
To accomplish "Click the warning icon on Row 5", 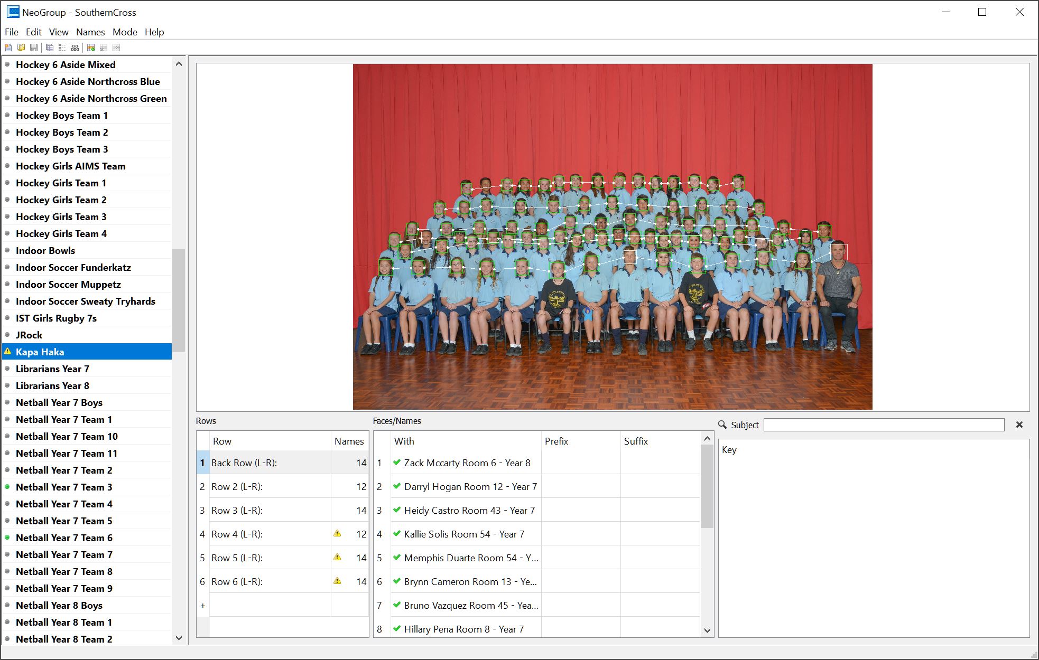I will (337, 557).
